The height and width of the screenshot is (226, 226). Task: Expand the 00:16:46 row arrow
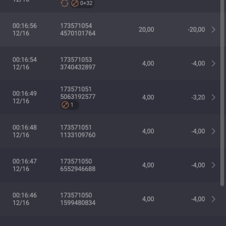click(x=214, y=199)
